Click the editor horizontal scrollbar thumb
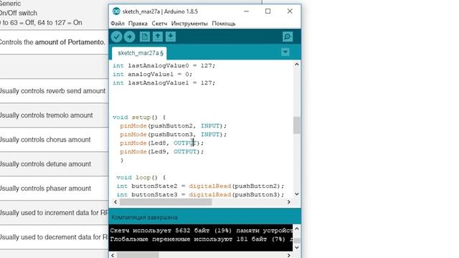 tap(166, 202)
